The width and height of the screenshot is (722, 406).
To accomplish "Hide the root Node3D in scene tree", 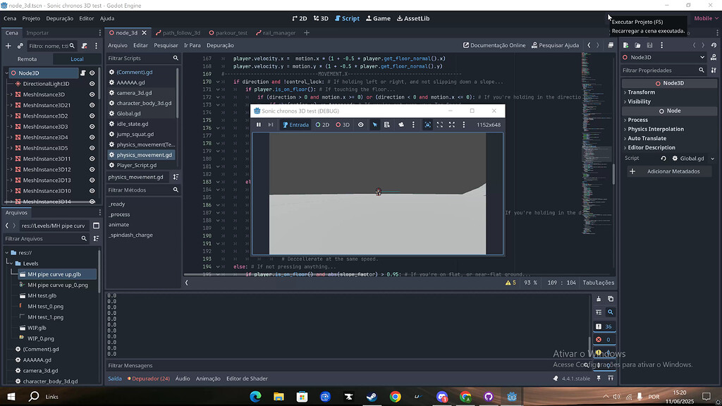I will click(x=92, y=73).
